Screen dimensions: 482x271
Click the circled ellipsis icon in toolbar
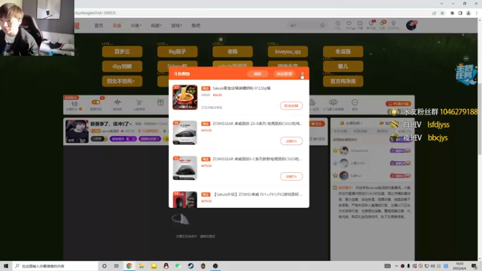coord(355,102)
